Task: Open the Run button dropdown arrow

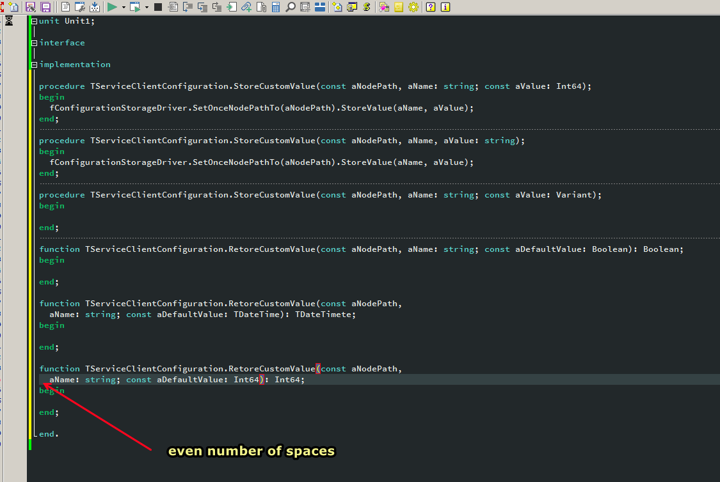Action: [124, 7]
